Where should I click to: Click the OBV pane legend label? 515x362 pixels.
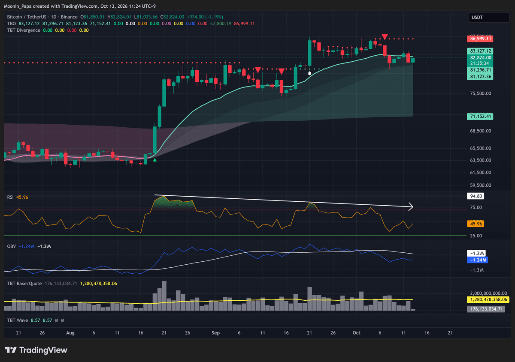click(12, 246)
